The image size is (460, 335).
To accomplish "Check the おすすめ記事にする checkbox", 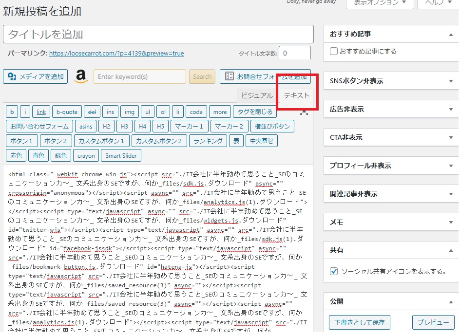I will pos(334,51).
